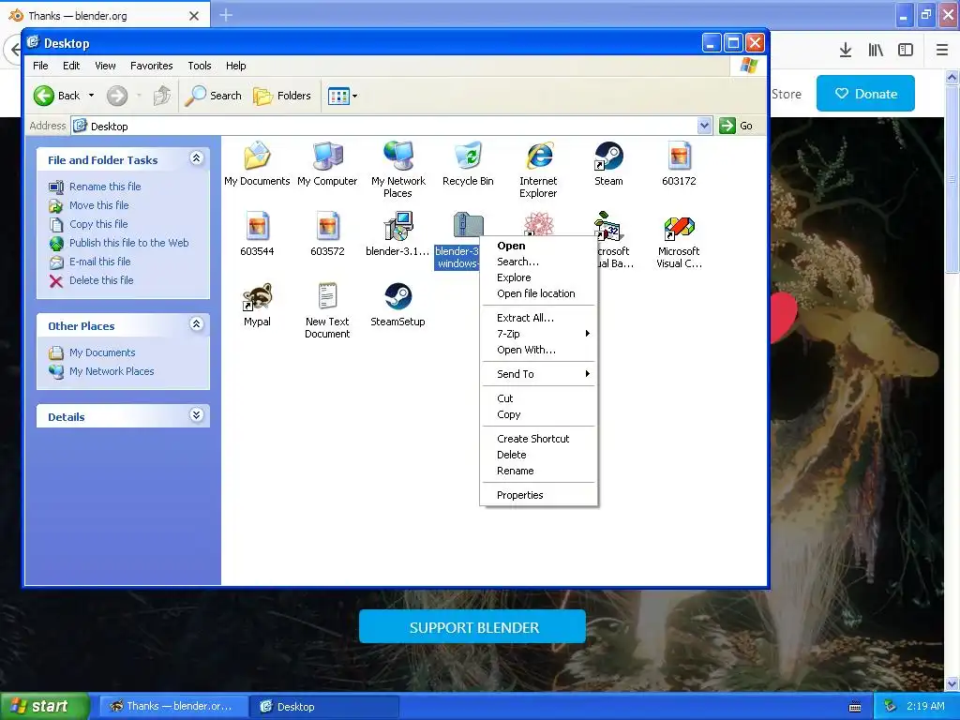The height and width of the screenshot is (720, 960).
Task: Click the Donate button on blender.org
Action: click(865, 94)
